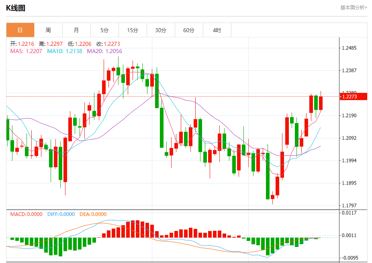Click the 1.2190 price axis label
The image size is (372, 263).
[349, 116]
